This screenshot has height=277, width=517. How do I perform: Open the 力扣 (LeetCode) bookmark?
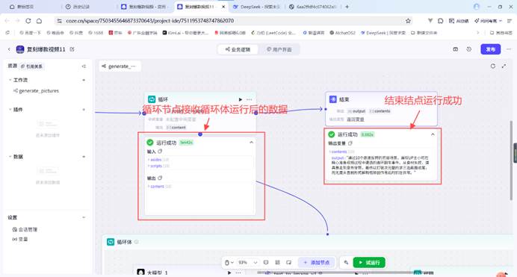[x=273, y=33]
